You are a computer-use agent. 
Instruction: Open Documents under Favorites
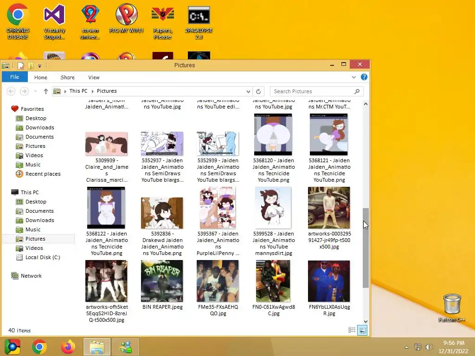[x=39, y=137]
